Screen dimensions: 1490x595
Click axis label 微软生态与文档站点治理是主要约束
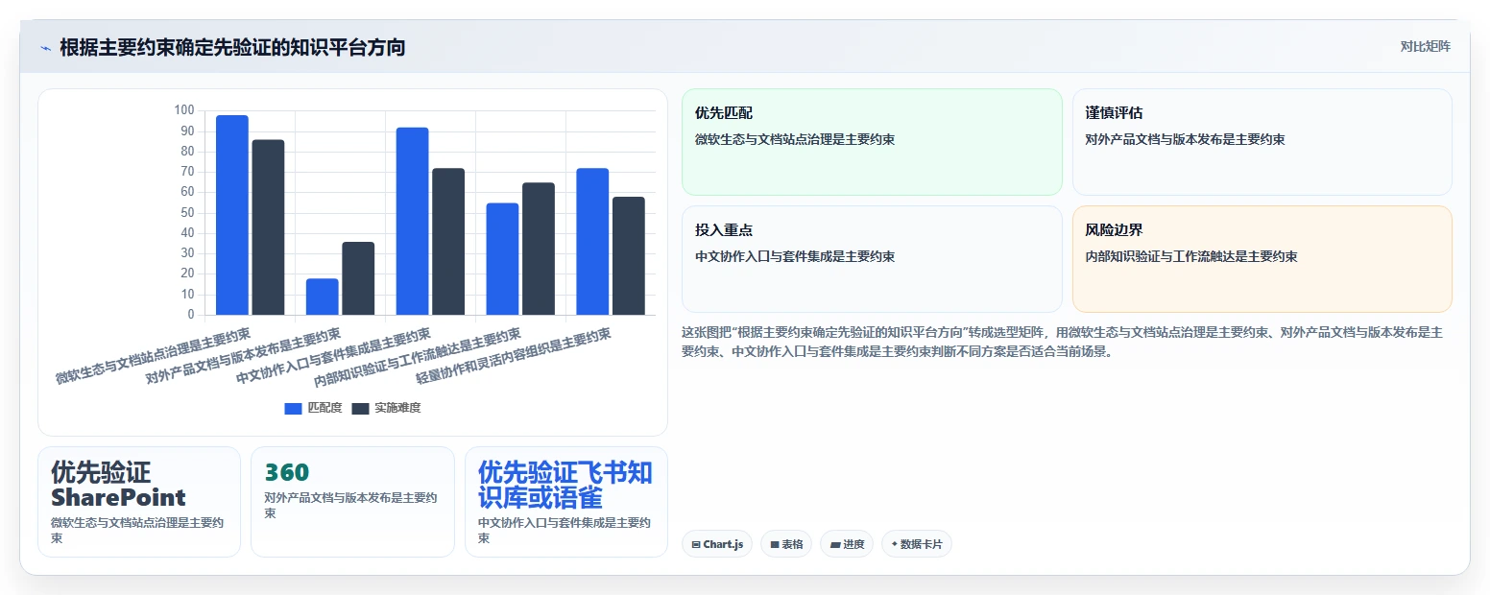coord(154,356)
